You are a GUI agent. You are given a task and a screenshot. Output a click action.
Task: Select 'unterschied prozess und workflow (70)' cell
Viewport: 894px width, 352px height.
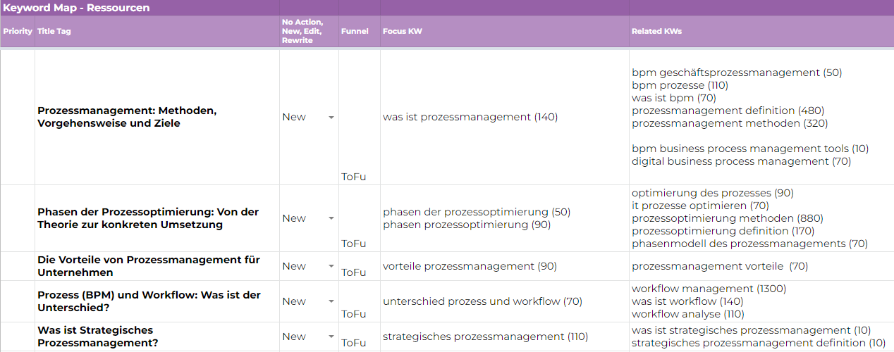tap(482, 301)
